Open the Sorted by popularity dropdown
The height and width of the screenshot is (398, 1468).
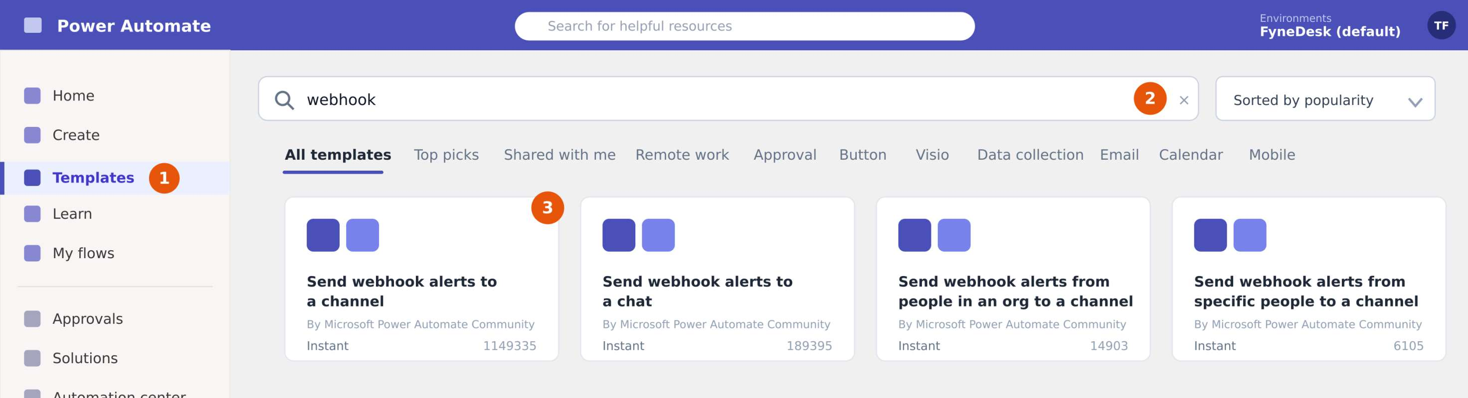pos(1325,99)
